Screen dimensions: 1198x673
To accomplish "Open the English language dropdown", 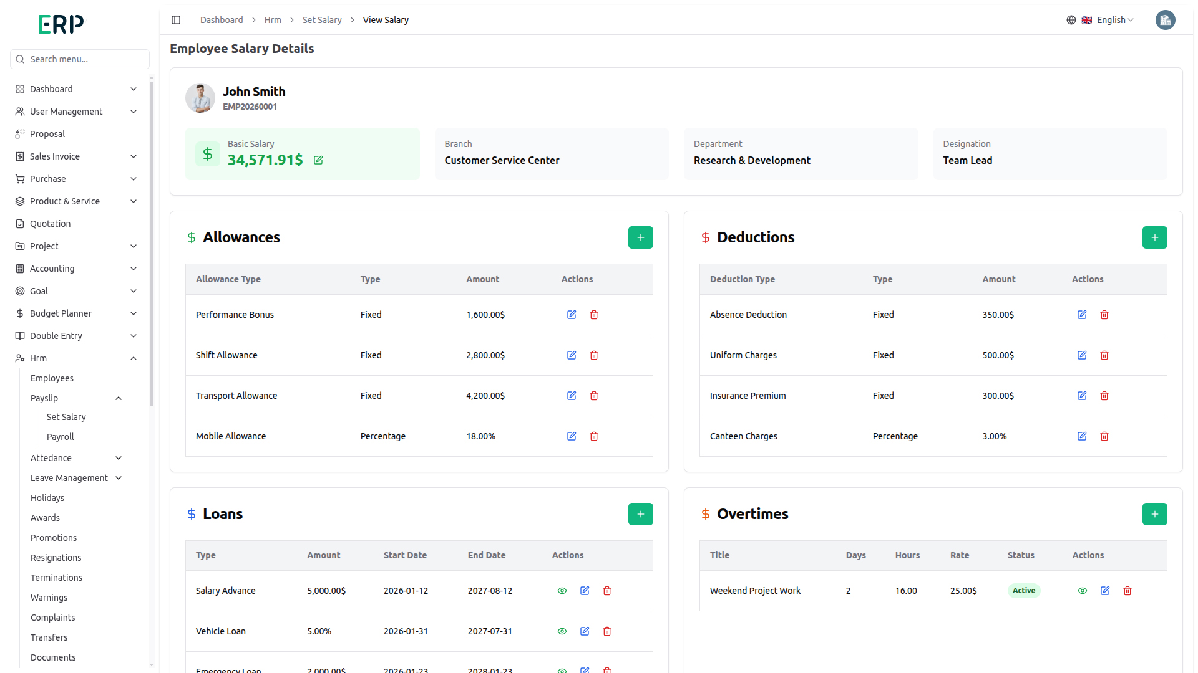I will (x=1101, y=20).
